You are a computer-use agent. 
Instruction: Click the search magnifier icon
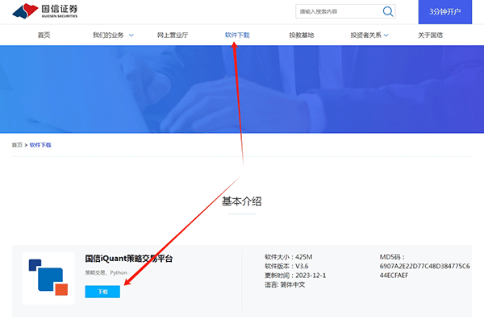pos(388,11)
